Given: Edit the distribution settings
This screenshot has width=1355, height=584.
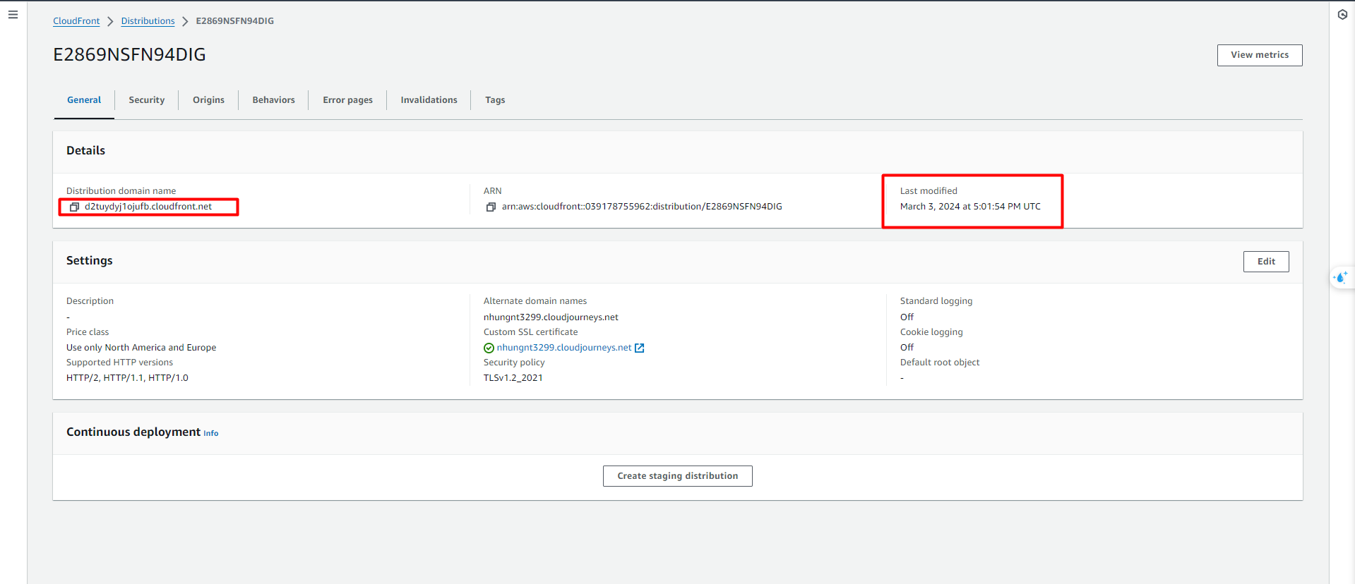Looking at the screenshot, I should pos(1266,262).
